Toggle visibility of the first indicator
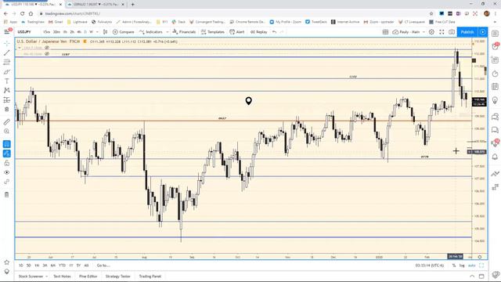Viewport: 501px width, 282px height. point(47,48)
